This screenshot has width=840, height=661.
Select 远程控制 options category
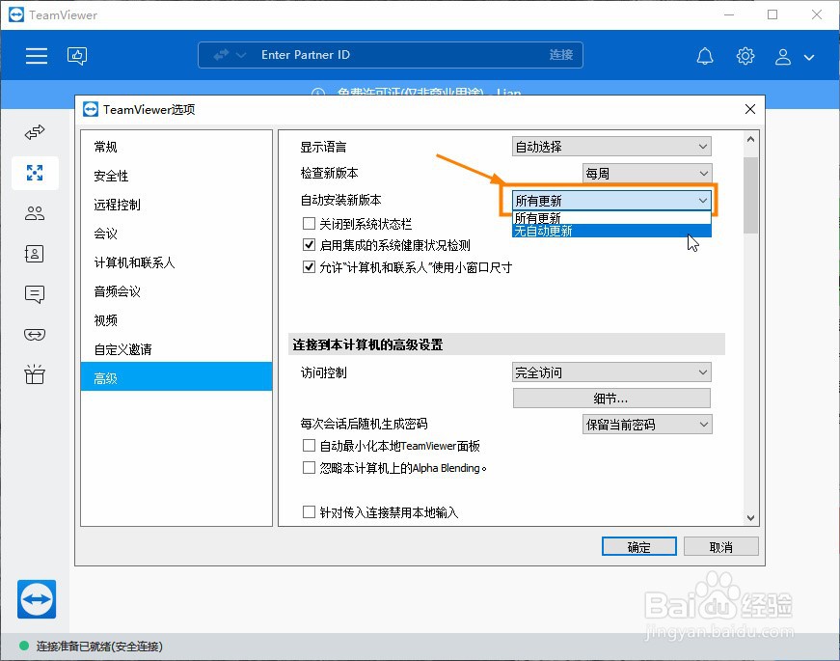(x=176, y=205)
